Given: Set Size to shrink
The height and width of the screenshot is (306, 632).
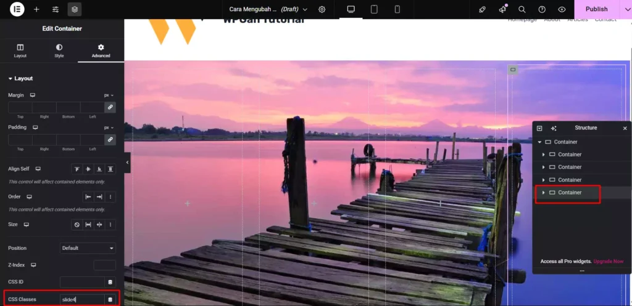Looking at the screenshot, I should pyautogui.click(x=99, y=225).
